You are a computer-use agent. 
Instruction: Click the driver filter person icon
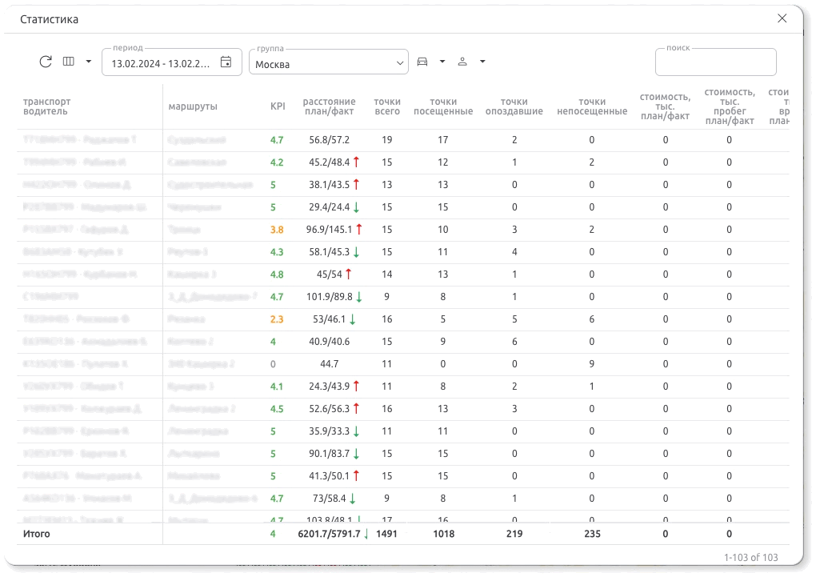pyautogui.click(x=462, y=62)
